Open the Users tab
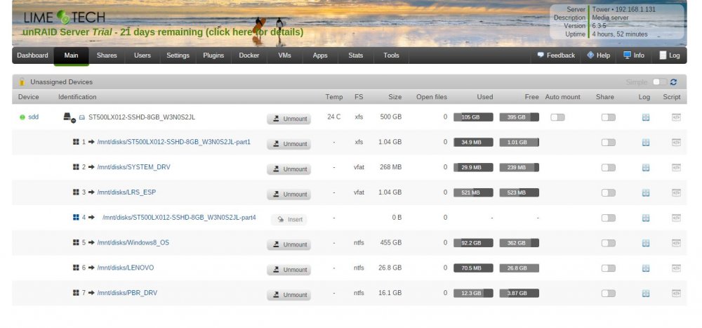The width and height of the screenshot is (702, 328). [143, 55]
